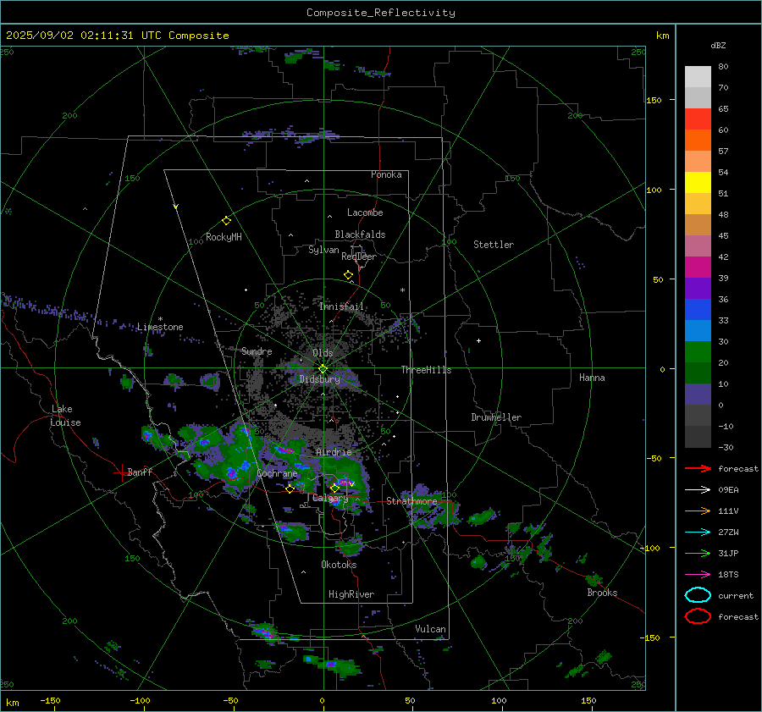Select the orange 111V arrow icon
Viewport: 762px width, 712px height.
[x=698, y=511]
